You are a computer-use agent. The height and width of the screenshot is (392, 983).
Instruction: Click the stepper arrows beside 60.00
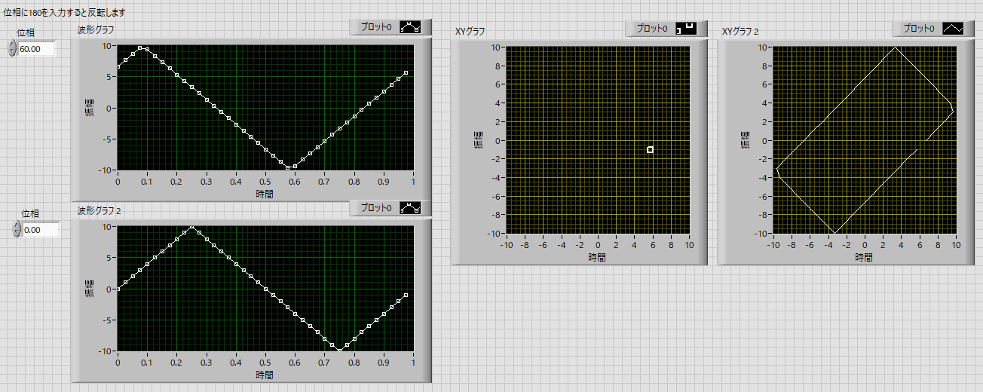coord(12,48)
